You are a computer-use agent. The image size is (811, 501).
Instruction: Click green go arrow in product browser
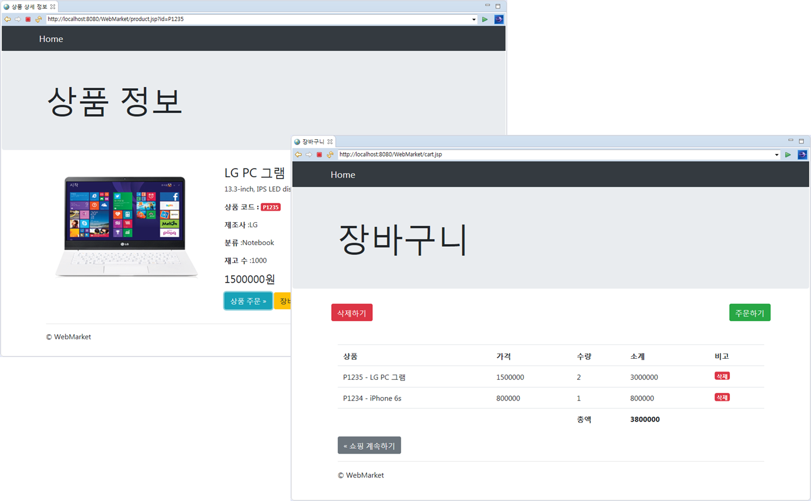(485, 19)
